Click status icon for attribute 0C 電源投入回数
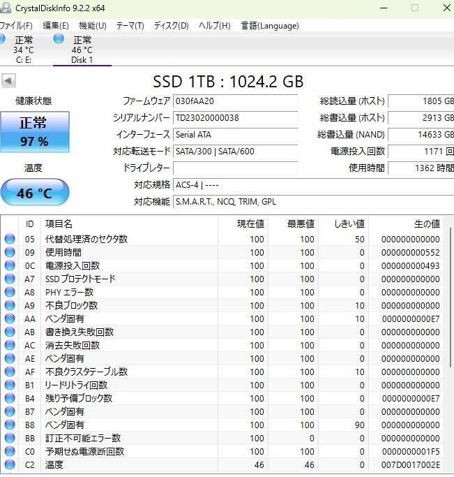The width and height of the screenshot is (454, 477). 10,265
